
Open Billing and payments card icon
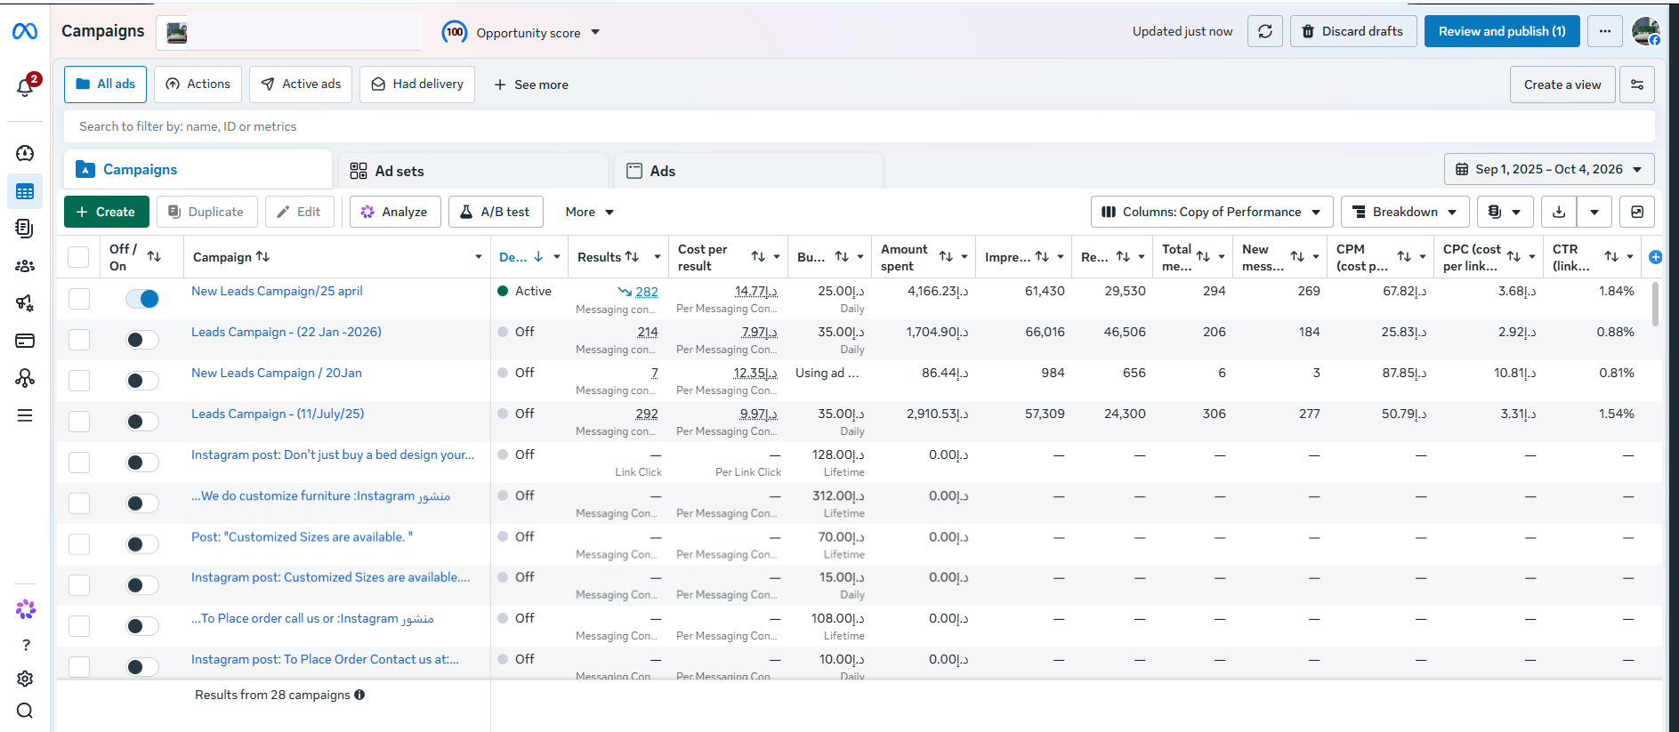pos(25,341)
